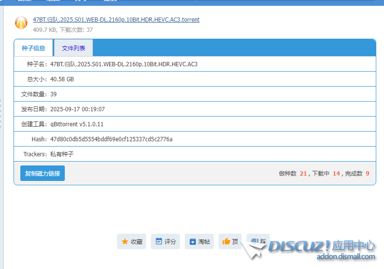The image size is (384, 269).
Task: Click the thumbs-up icon on 顶
Action: 226,241
